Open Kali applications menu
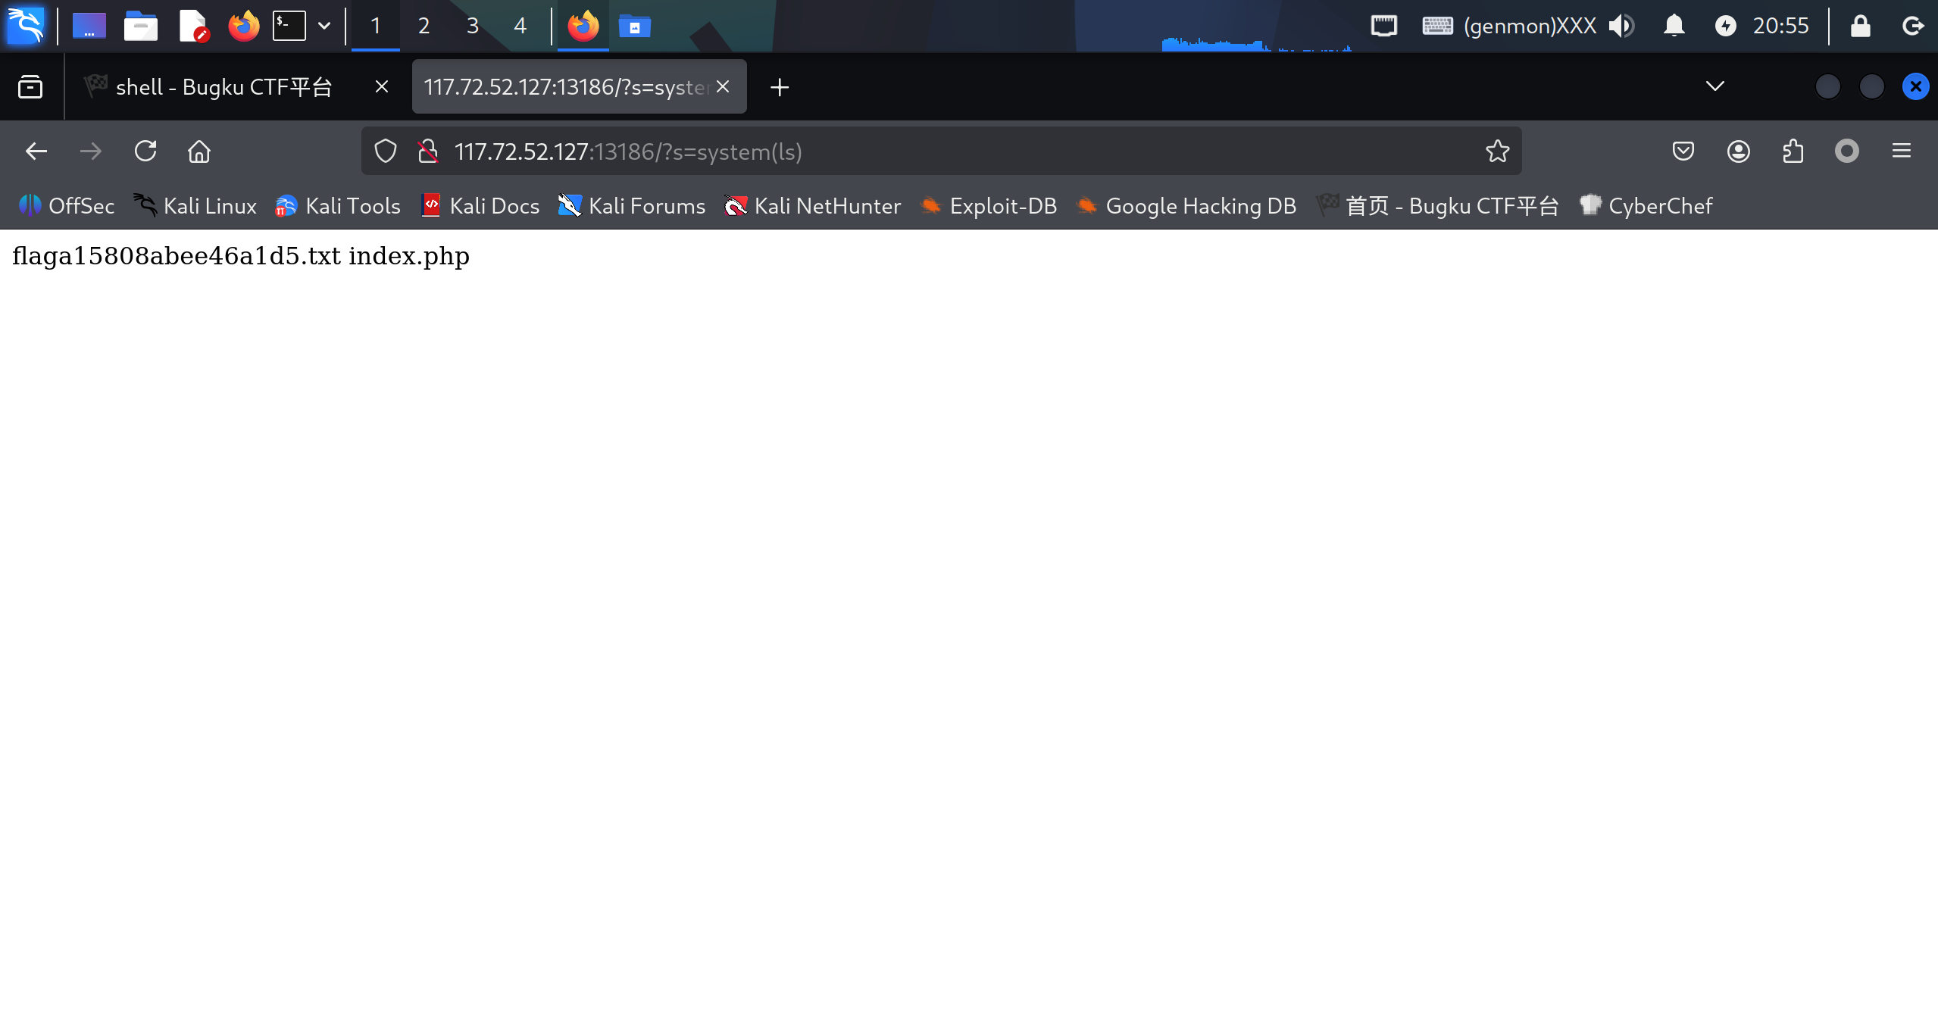This screenshot has height=1018, width=1938. (26, 26)
